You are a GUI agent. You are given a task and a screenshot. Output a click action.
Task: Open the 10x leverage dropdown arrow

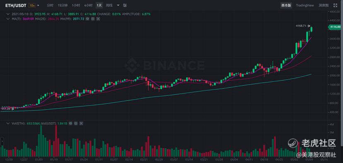(x=38, y=5)
